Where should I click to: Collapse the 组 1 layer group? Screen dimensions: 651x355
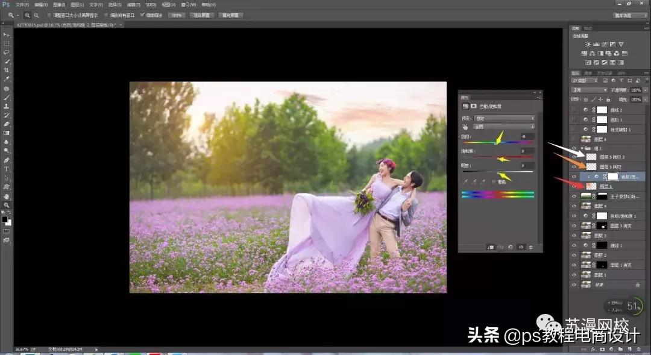(x=582, y=148)
